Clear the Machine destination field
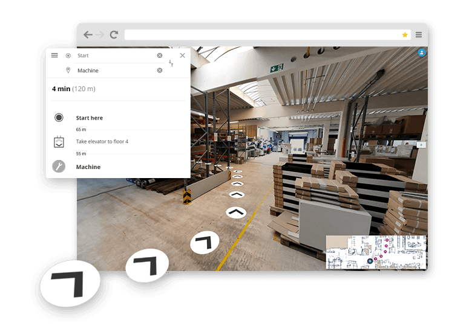This screenshot has width=466, height=332. 160,71
